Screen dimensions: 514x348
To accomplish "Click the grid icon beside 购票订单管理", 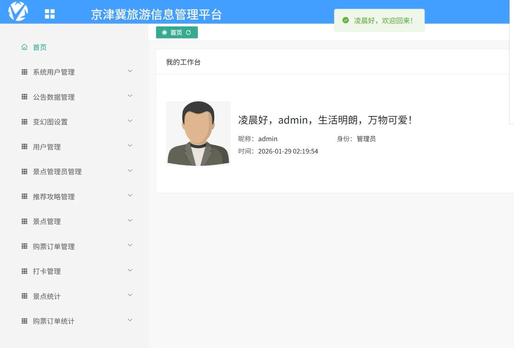I will tap(24, 246).
